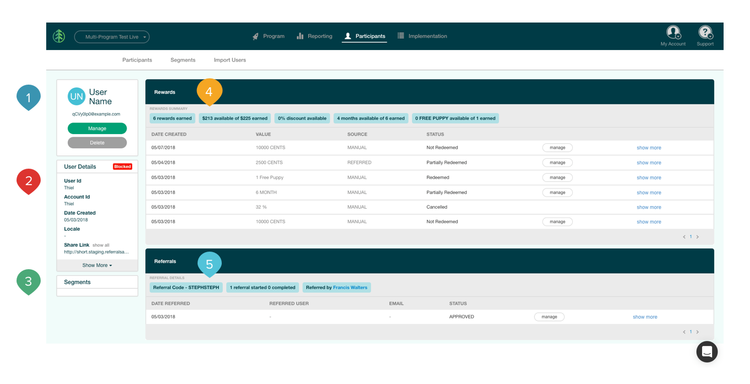Screen dimensions: 750x384
Task: Click previous page arrow in Referrals table
Action: pyautogui.click(x=684, y=332)
